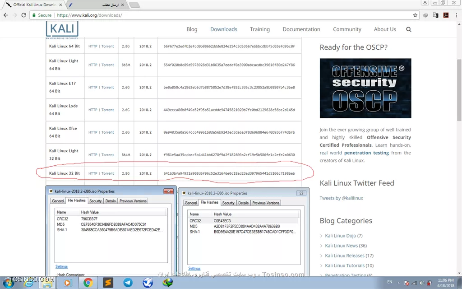This screenshot has width=462, height=289.
Task: Open Documentation in the Kali navigation
Action: click(301, 29)
